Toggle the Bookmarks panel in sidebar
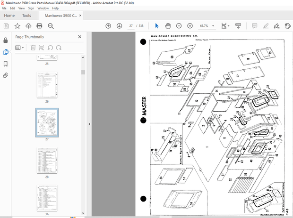Screen dimensions: 293x218 (5, 64)
